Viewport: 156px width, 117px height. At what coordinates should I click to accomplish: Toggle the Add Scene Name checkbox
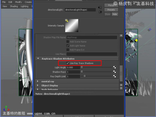[x=68, y=41]
